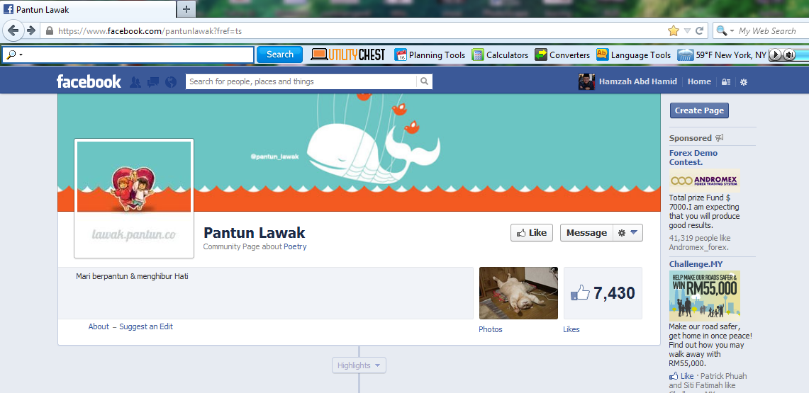Focus the Facebook search field
This screenshot has height=393, width=809.
pyautogui.click(x=301, y=81)
